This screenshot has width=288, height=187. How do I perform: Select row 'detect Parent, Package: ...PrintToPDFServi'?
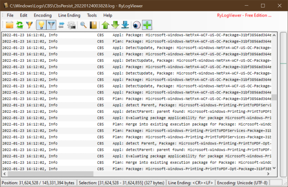[x=136, y=105]
